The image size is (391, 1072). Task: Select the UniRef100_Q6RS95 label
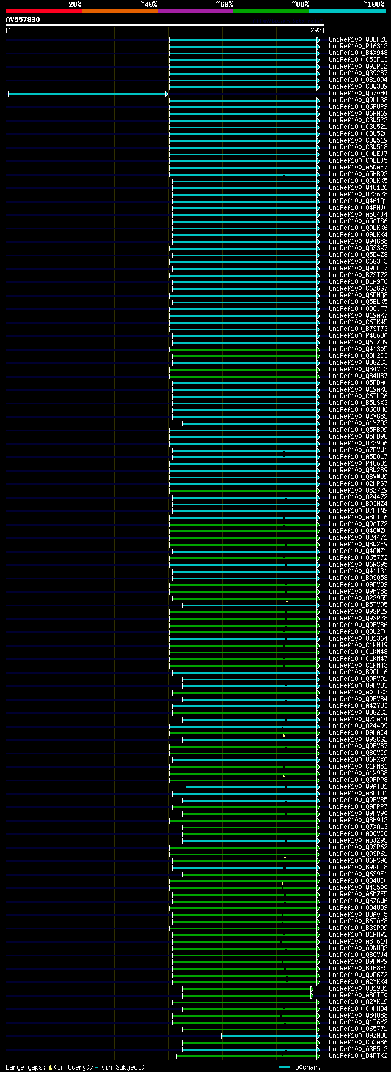tap(358, 565)
